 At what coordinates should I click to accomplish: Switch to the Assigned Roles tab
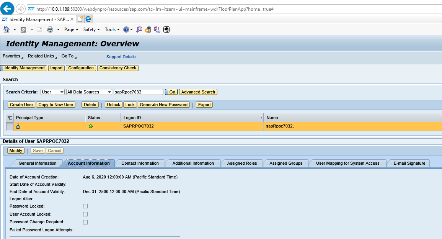tap(242, 163)
